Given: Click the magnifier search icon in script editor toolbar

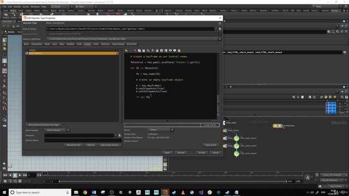Looking at the screenshot, I should (x=148, y=51).
